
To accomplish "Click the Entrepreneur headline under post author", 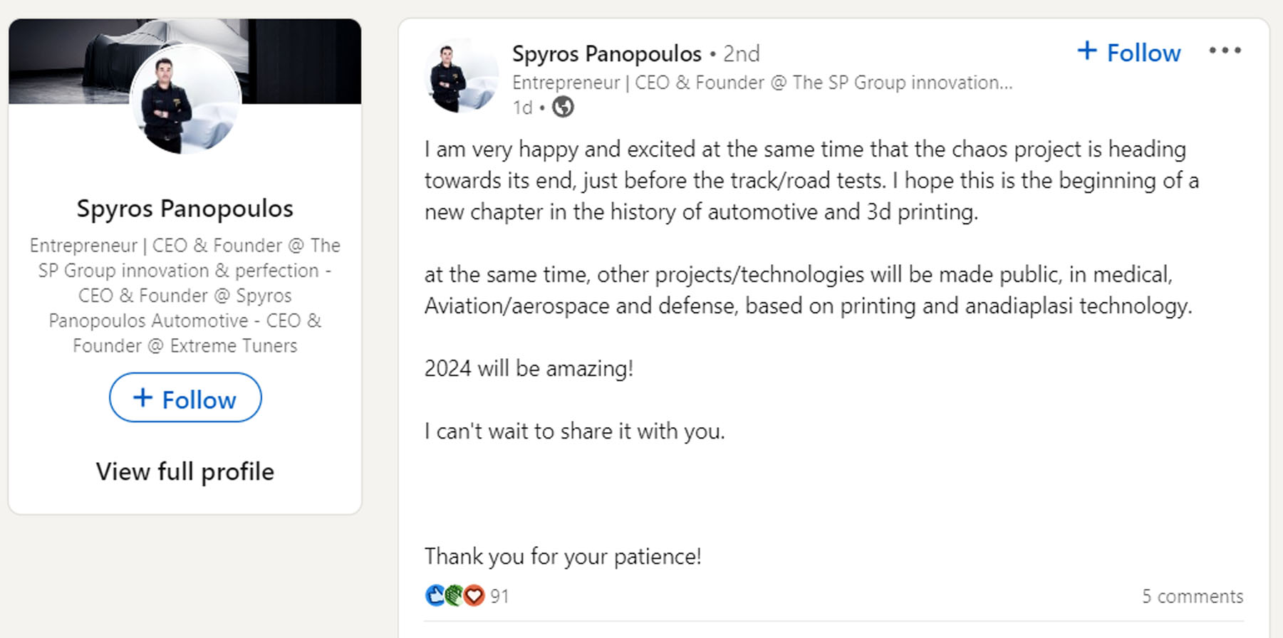I will click(762, 83).
